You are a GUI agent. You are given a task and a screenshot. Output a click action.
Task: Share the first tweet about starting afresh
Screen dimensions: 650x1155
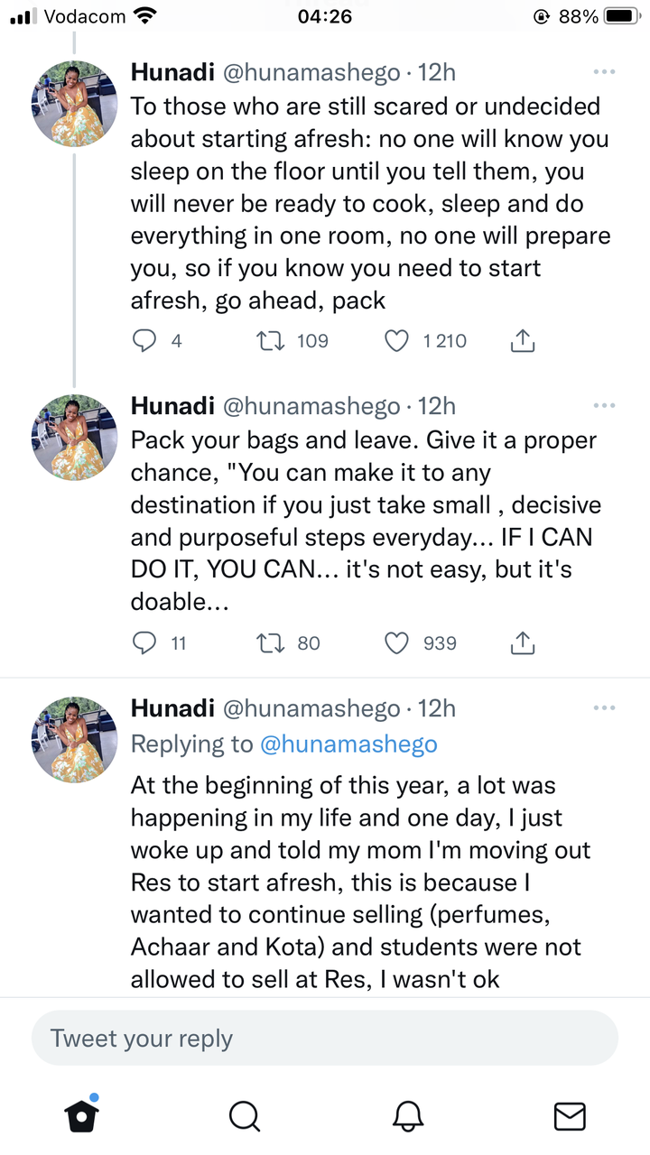point(524,340)
